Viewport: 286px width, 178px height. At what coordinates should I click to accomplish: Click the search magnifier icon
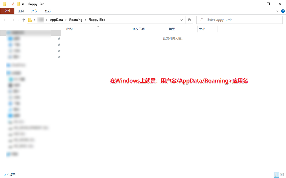[x=202, y=20]
